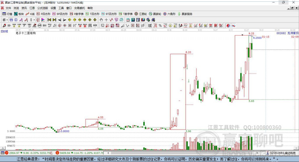Click the color gradient flag icon
Screen dimensions: 299x162
[x=43, y=20]
